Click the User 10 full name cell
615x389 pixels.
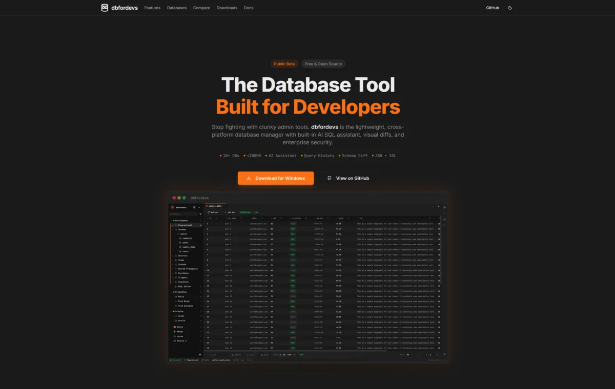pyautogui.click(x=228, y=270)
